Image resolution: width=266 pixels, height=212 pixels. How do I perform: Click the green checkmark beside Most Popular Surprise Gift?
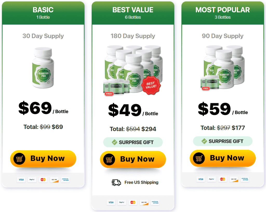point(204,141)
